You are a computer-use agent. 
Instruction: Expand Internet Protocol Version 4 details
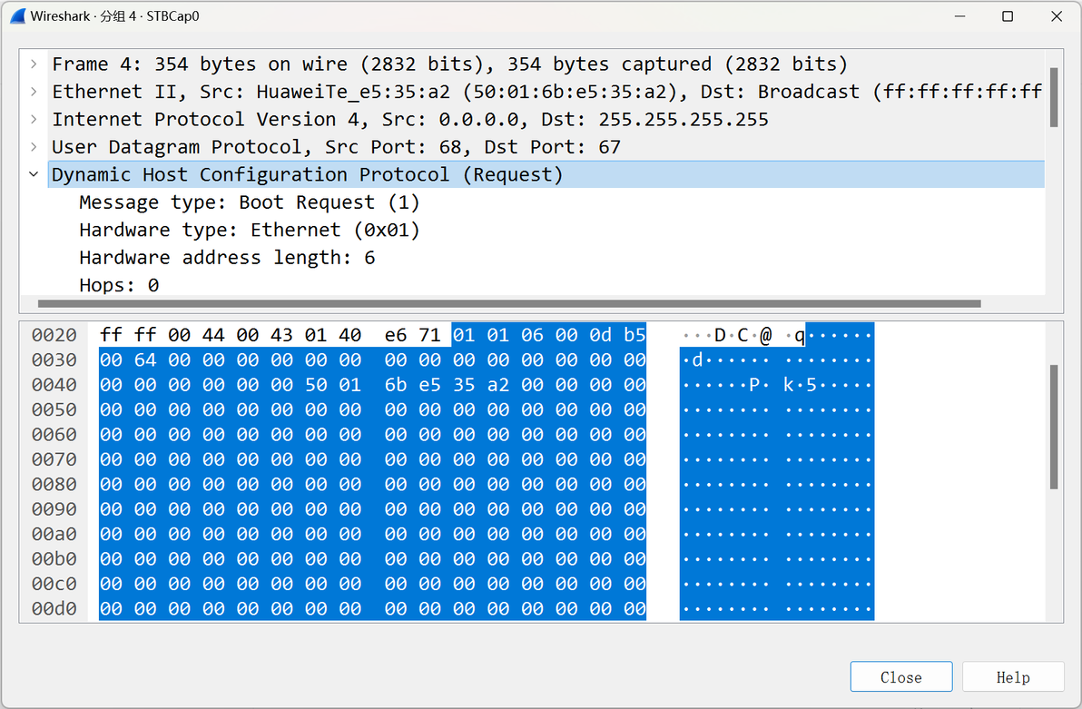[x=33, y=120]
